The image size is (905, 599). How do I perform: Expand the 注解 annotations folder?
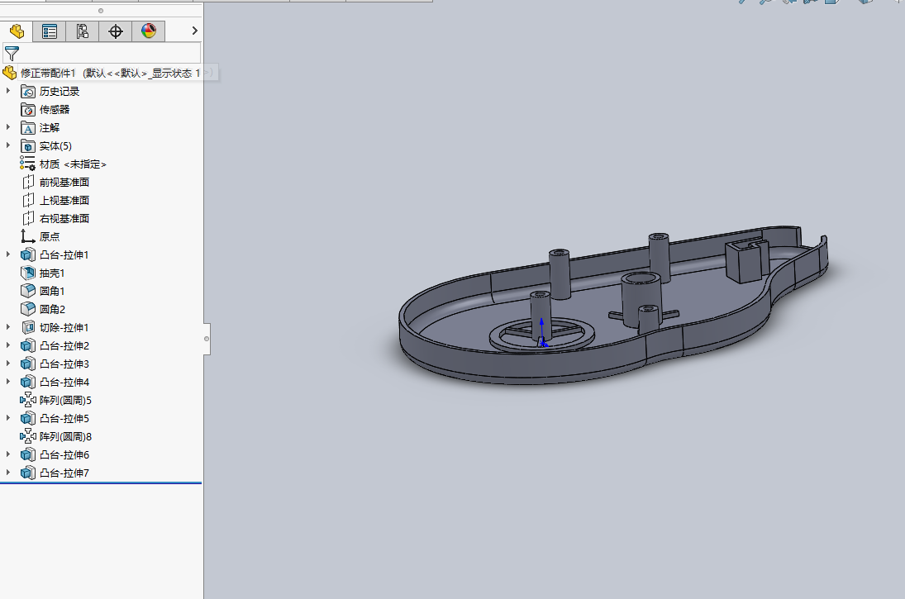click(x=8, y=127)
